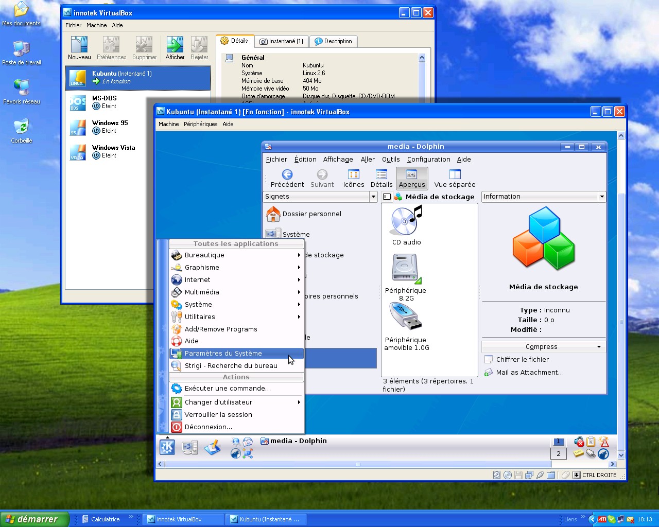This screenshot has height=527, width=659.
Task: Choose Paramètres du Système in K menu
Action: [236, 354]
